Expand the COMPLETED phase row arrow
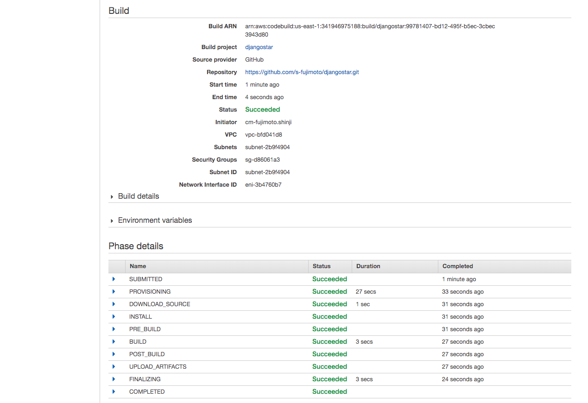Viewport: 588px width, 403px height. [114, 392]
